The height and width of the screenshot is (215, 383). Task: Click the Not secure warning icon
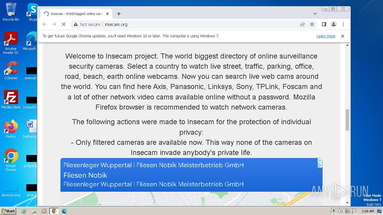click(76, 24)
